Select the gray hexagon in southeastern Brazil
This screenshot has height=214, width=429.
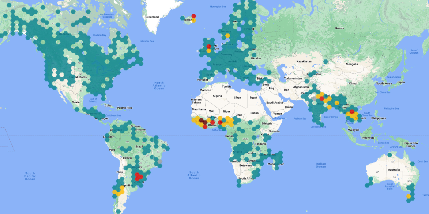pyautogui.click(x=160, y=161)
